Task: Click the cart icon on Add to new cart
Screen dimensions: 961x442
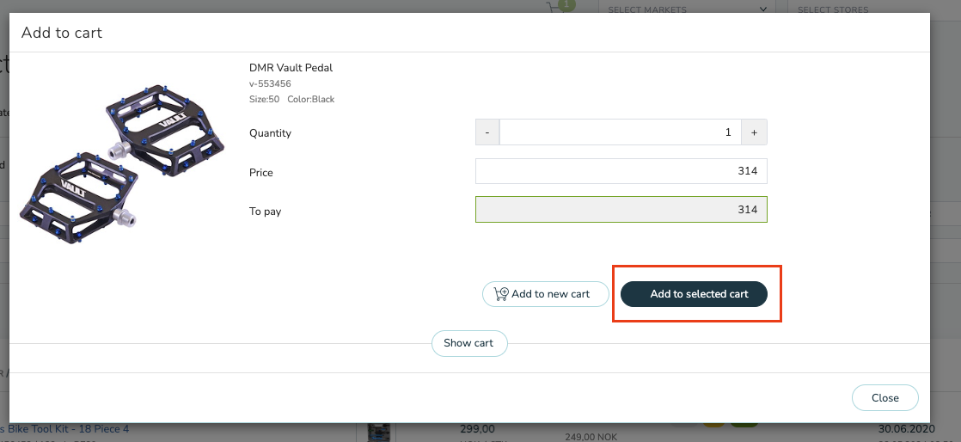Action: pyautogui.click(x=501, y=294)
